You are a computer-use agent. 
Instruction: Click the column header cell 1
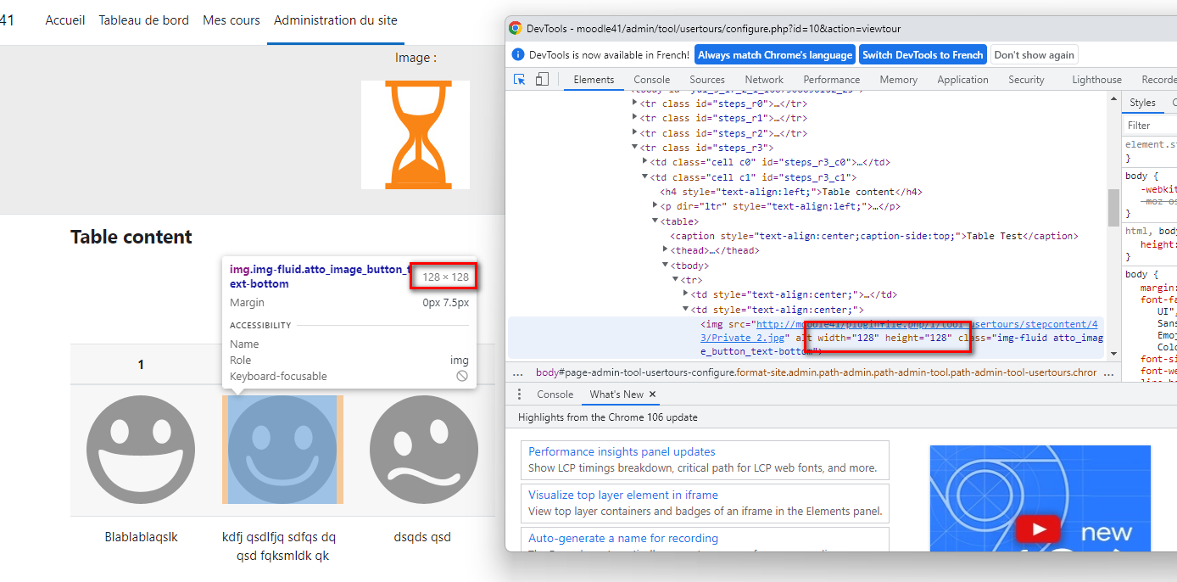(x=141, y=365)
